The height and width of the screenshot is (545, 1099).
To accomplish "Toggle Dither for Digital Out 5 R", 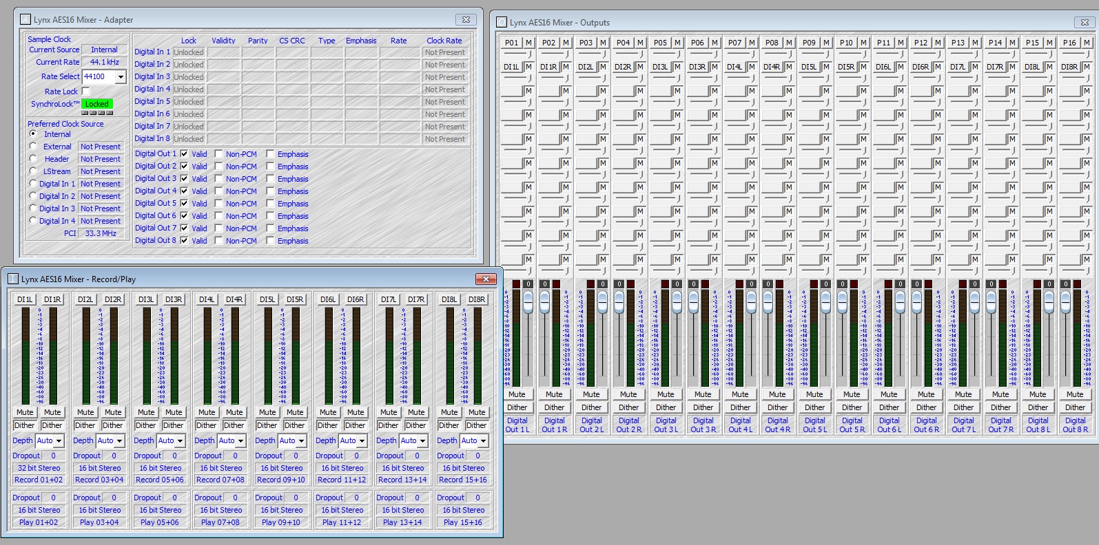I will pyautogui.click(x=852, y=407).
